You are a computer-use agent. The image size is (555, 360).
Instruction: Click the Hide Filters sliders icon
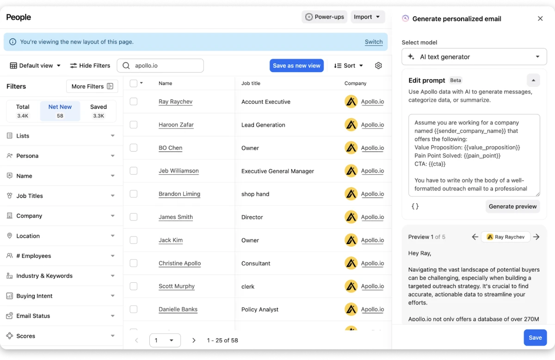(74, 66)
